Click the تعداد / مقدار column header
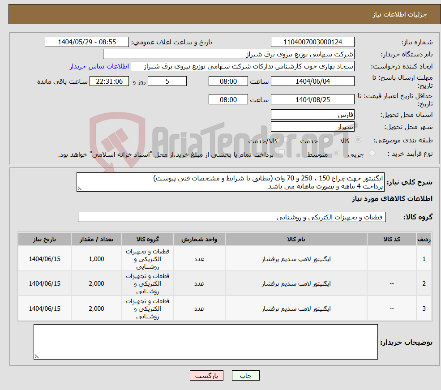441x390 pixels. tap(96, 239)
